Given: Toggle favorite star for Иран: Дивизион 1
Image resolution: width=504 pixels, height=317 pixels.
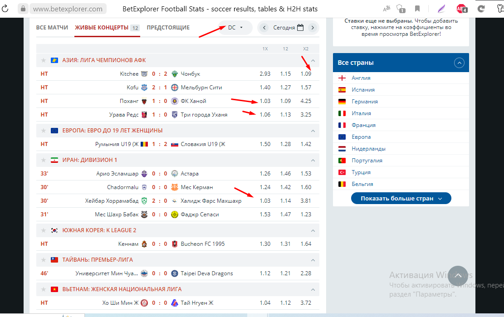Looking at the screenshot, I should (x=44, y=160).
